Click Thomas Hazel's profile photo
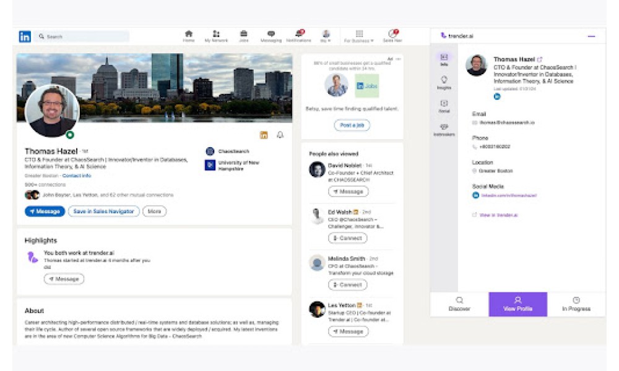 coord(52,111)
